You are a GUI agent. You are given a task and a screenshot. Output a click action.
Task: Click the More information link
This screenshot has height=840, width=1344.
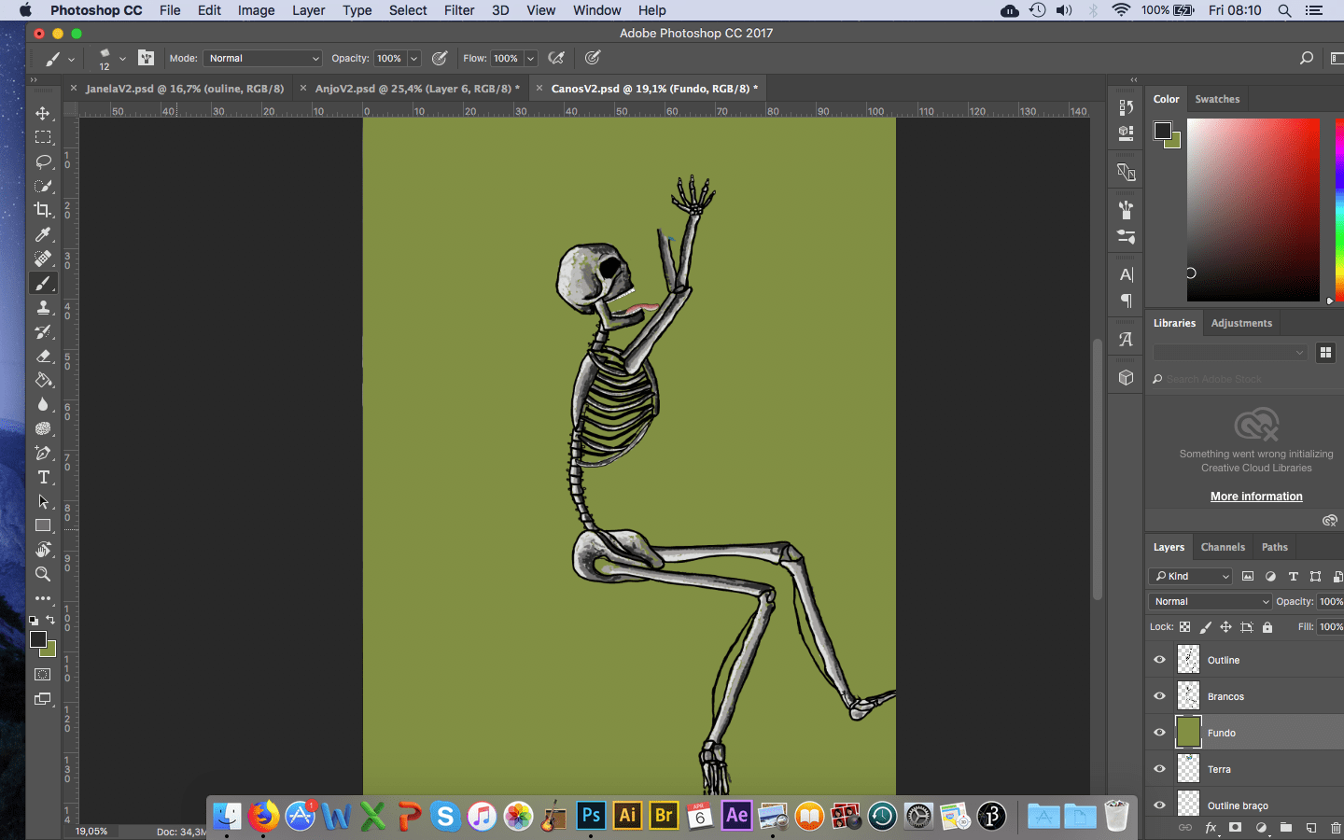tap(1256, 497)
